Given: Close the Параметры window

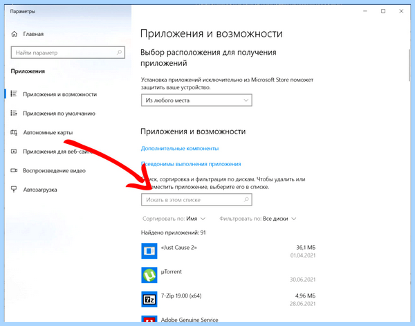Looking at the screenshot, I should point(401,11).
